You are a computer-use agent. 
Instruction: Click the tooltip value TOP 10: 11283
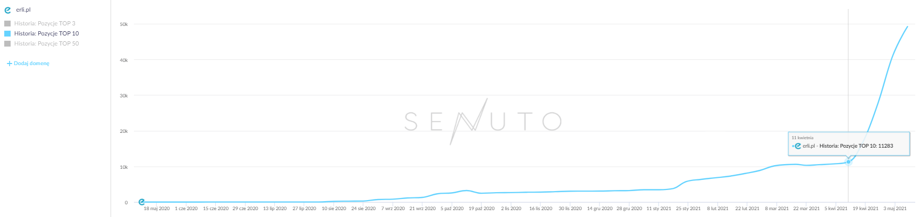856,146
